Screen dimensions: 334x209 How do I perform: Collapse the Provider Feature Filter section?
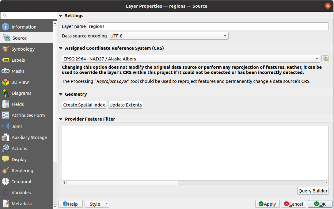click(x=61, y=119)
